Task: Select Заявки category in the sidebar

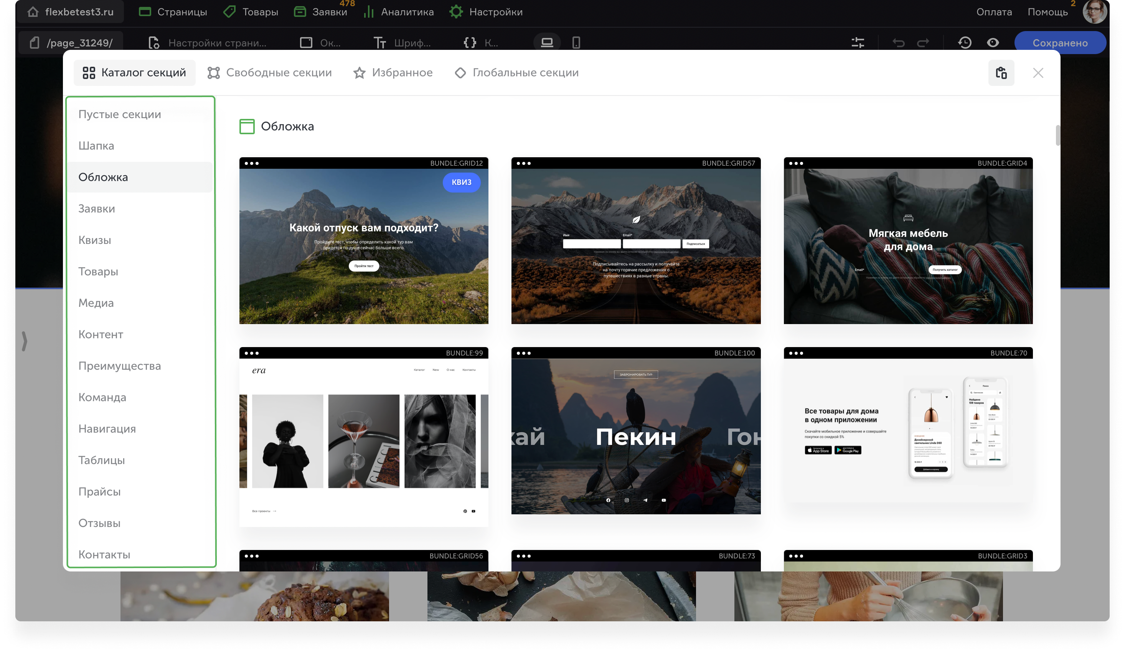Action: coord(96,208)
